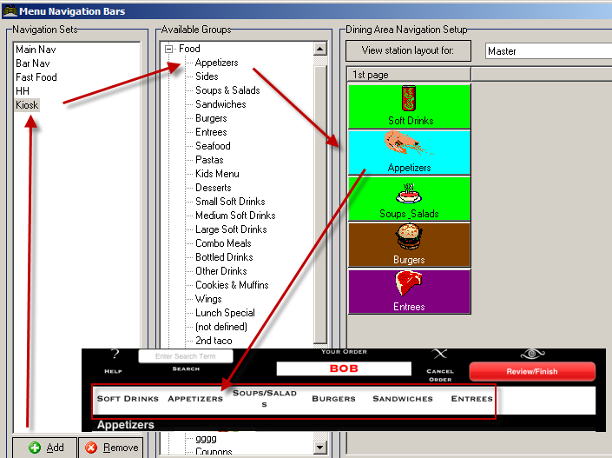Screen dimensions: 612x458
Task: Click the Available Groups scroll down arrow
Action: 320,448
